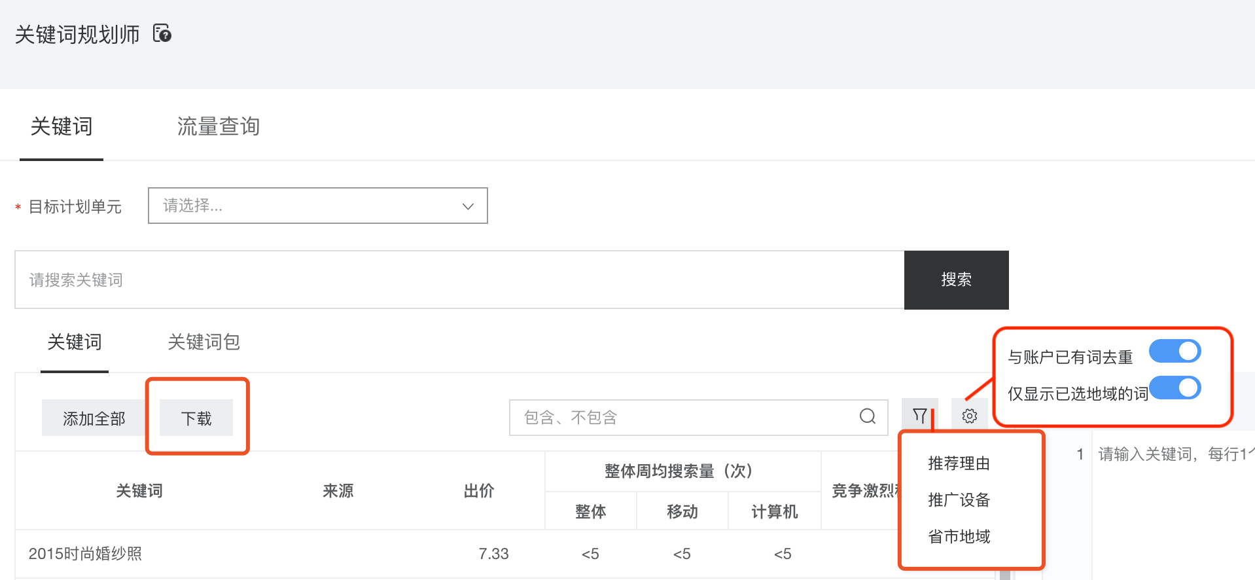This screenshot has height=580, width=1255.
Task: Click the help icon beside 关键词规划师 title
Action: tap(162, 33)
